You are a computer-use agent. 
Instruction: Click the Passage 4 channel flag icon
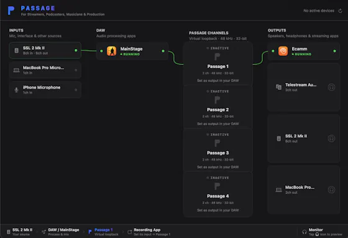point(217,187)
